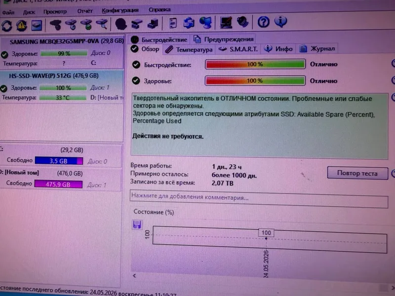Click the 24.05.2026 date label under graph
The width and height of the screenshot is (395, 296).
click(x=266, y=264)
